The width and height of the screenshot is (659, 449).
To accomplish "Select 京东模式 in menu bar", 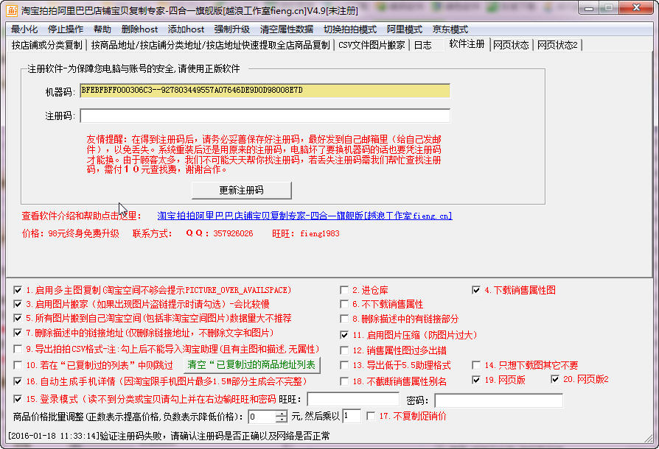I will pos(450,29).
